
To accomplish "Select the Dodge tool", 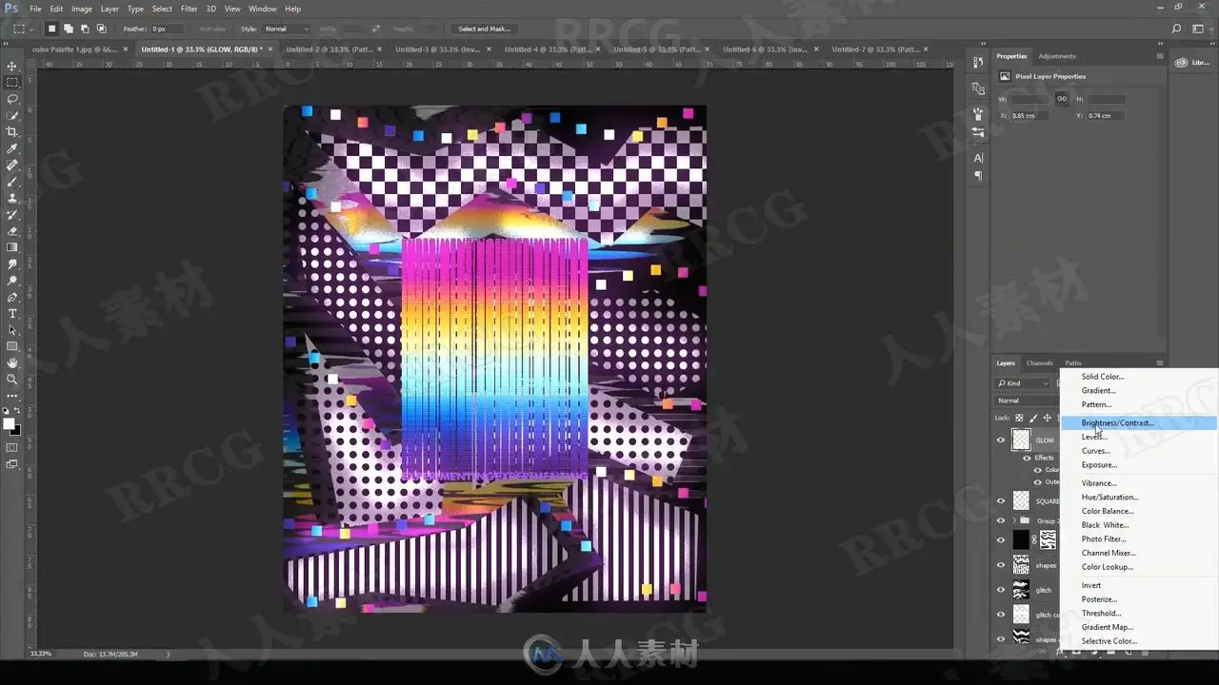I will point(12,281).
